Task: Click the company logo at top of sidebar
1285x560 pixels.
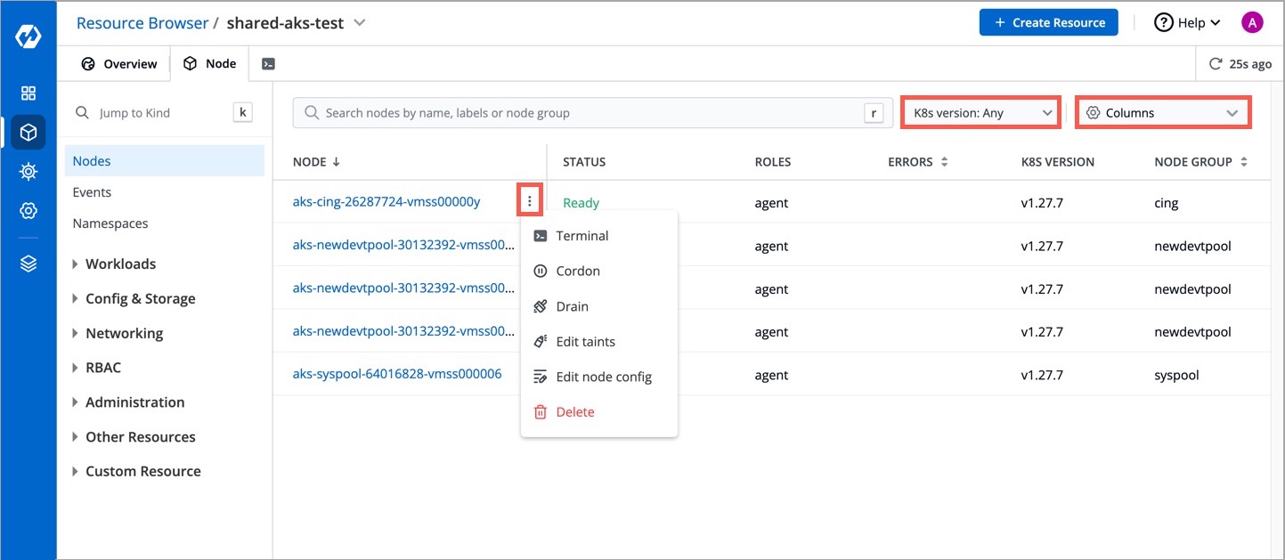Action: (28, 36)
